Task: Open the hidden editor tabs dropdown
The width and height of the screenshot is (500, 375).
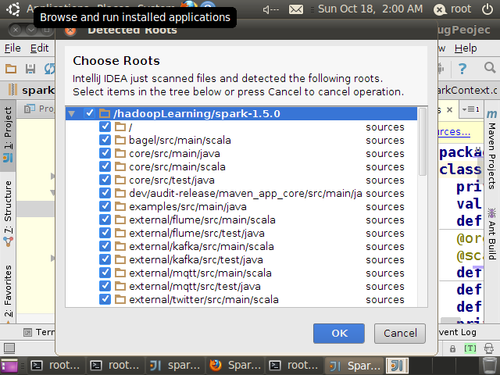Action: click(470, 109)
